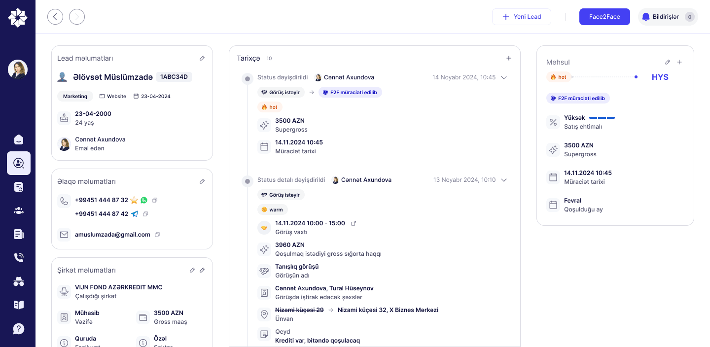
Task: Add a Məhsul with the plus icon
Action: coord(679,62)
